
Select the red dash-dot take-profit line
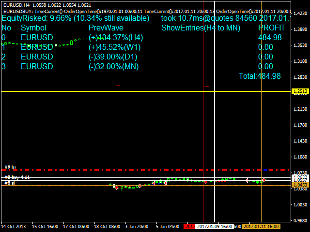[145, 170]
